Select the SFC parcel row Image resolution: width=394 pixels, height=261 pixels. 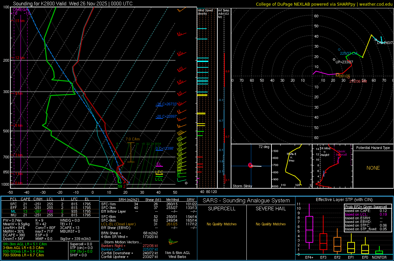click(x=50, y=204)
